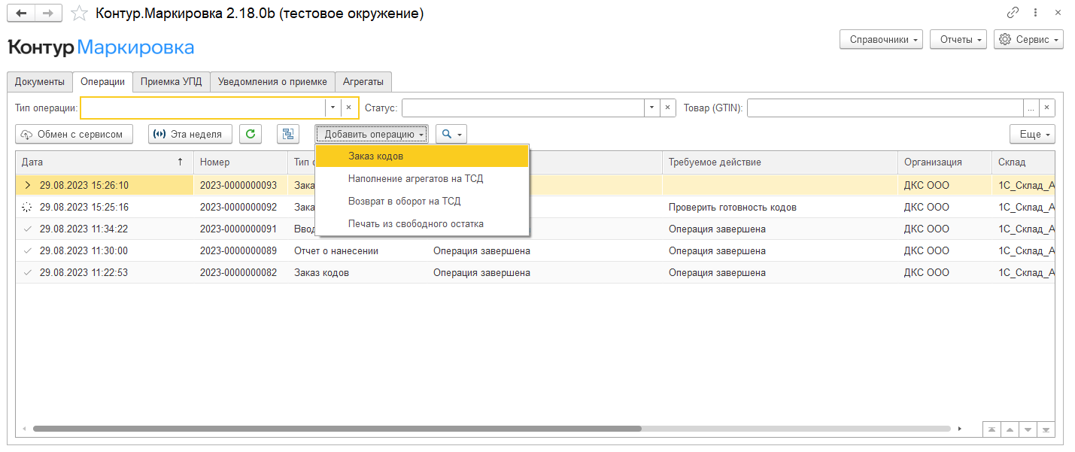The height and width of the screenshot is (452, 1075).
Task: Jump to the first list row arrow
Action: pyautogui.click(x=991, y=429)
